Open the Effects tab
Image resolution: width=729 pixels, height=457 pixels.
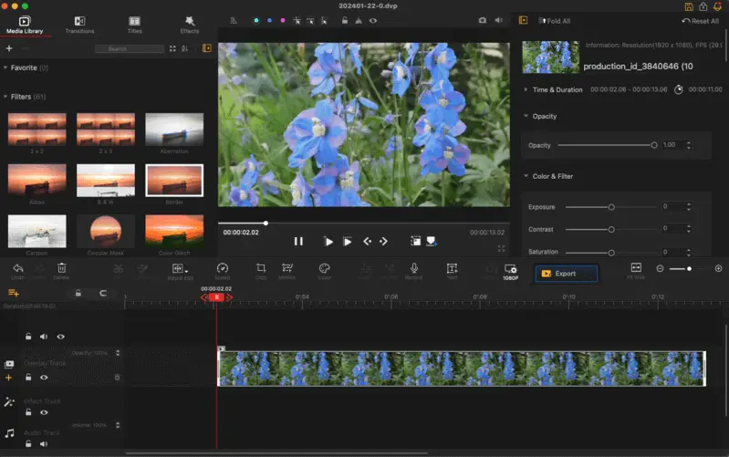coord(190,24)
